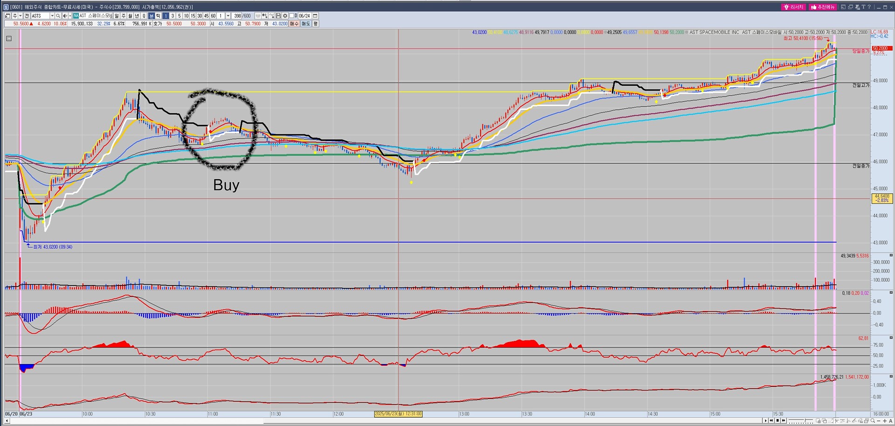Image resolution: width=895 pixels, height=426 pixels.
Task: Click the stop playback button
Action: tap(777, 421)
